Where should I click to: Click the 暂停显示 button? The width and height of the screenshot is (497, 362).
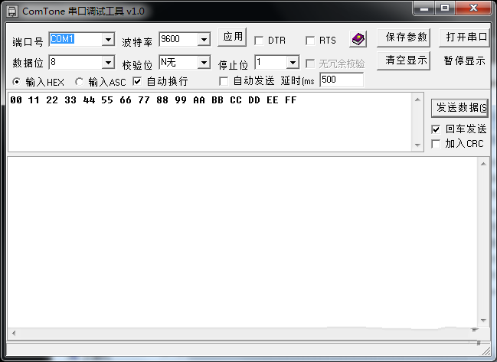pos(464,60)
